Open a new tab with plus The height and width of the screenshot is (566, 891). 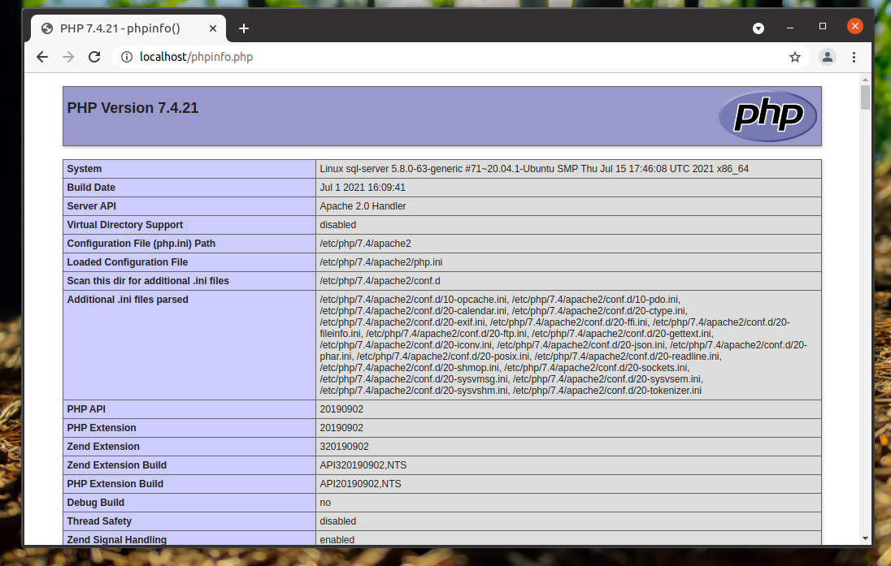244,28
